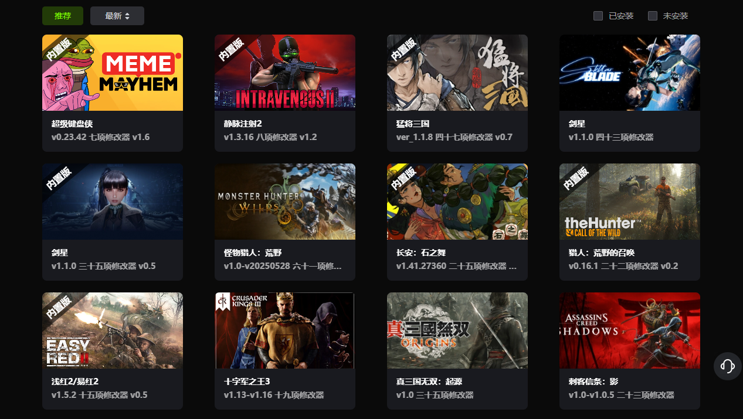
Task: Toggle the 已安装 checkbox filter
Action: tap(598, 16)
